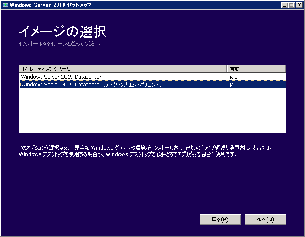Click the setup icon in title bar
Viewport: 305px width, 237px height.
click(6, 5)
